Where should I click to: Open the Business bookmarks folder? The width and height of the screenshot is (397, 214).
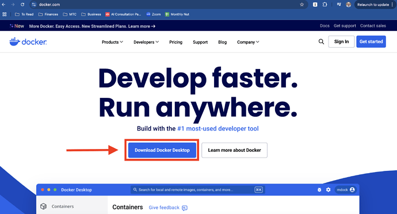point(91,14)
